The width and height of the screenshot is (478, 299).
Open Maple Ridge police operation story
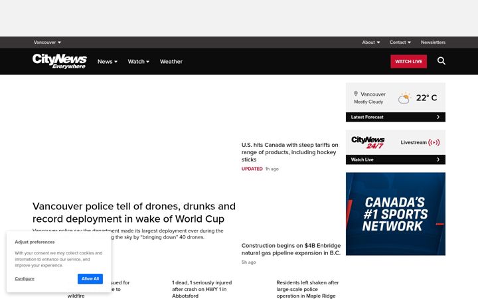click(x=307, y=289)
